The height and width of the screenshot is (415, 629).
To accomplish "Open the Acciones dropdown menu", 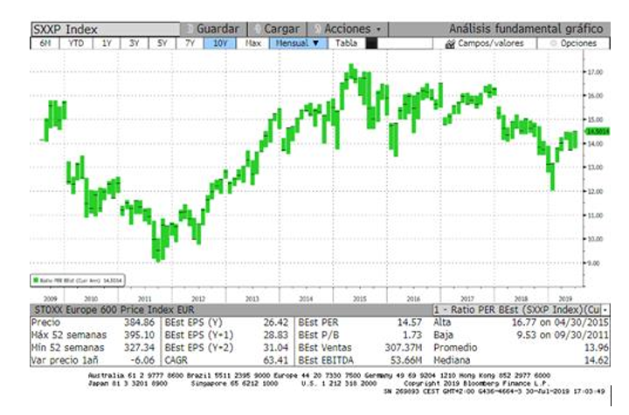I will (x=348, y=30).
